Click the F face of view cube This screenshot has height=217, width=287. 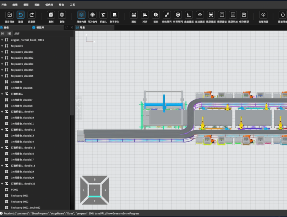[95, 201]
